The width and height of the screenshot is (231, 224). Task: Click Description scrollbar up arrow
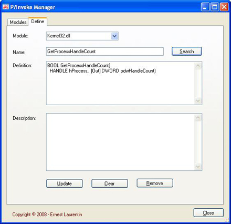click(x=198, y=117)
